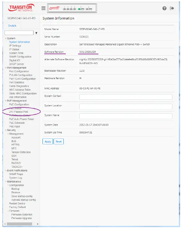
Task: Collapse the Security tree section
Action: click(6, 130)
